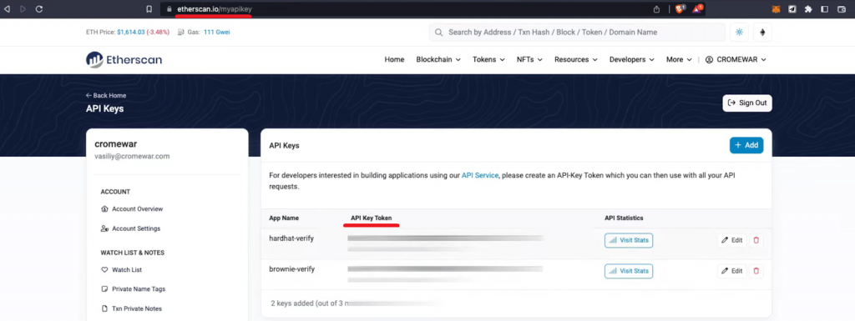Open Private Name Tags in the sidebar
This screenshot has height=321, width=855.
pyautogui.click(x=133, y=288)
